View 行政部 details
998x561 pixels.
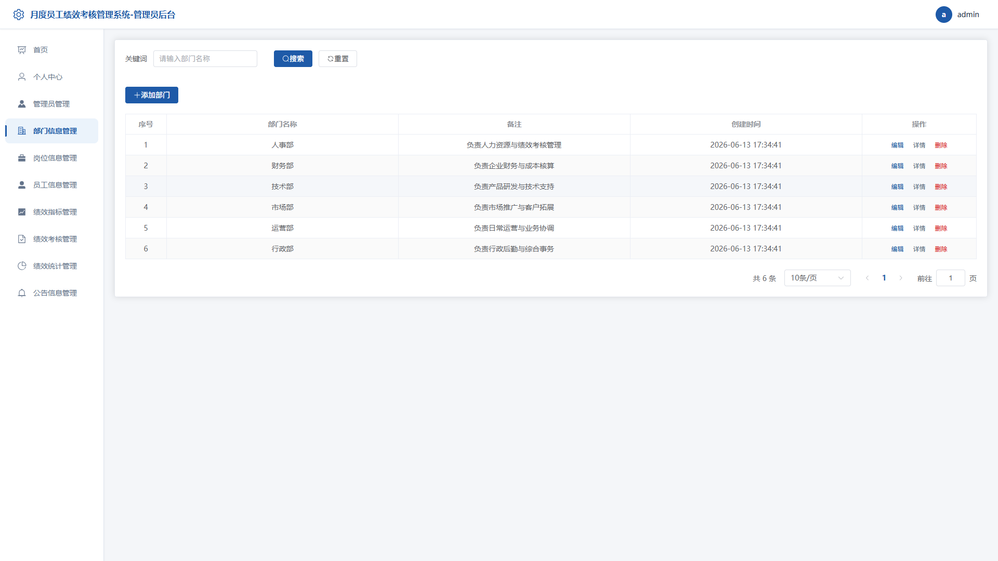[919, 249]
